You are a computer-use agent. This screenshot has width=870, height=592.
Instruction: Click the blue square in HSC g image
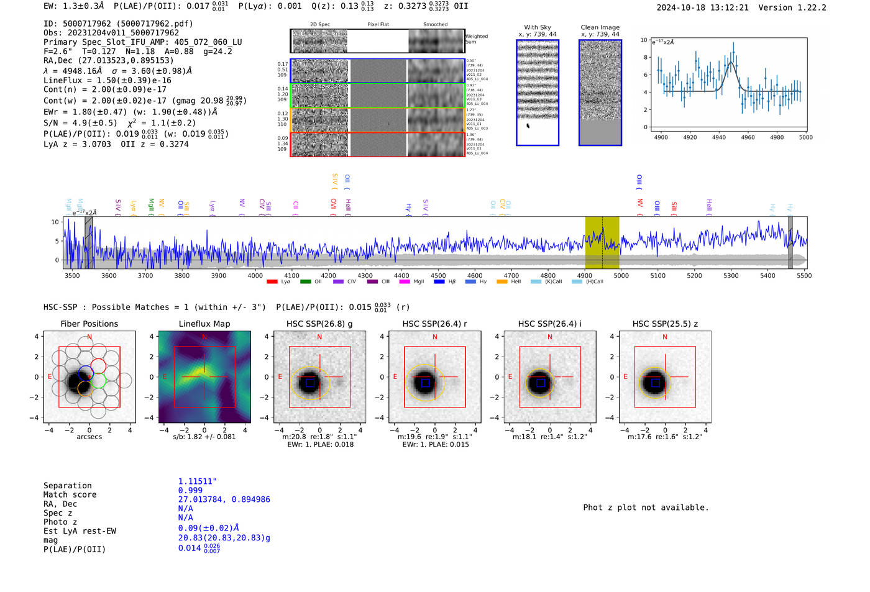coord(310,383)
